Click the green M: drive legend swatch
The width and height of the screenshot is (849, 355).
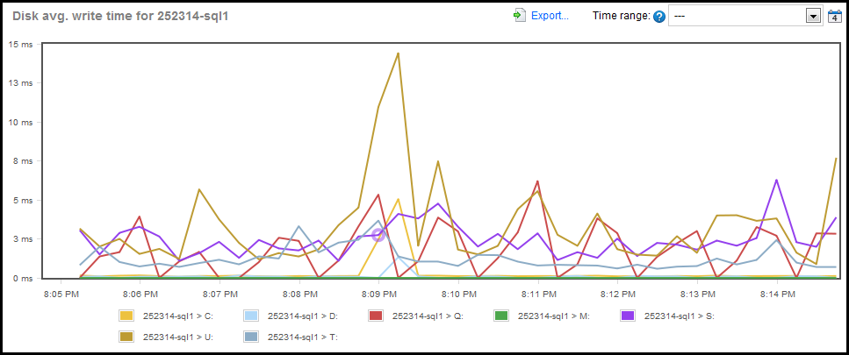pyautogui.click(x=502, y=316)
